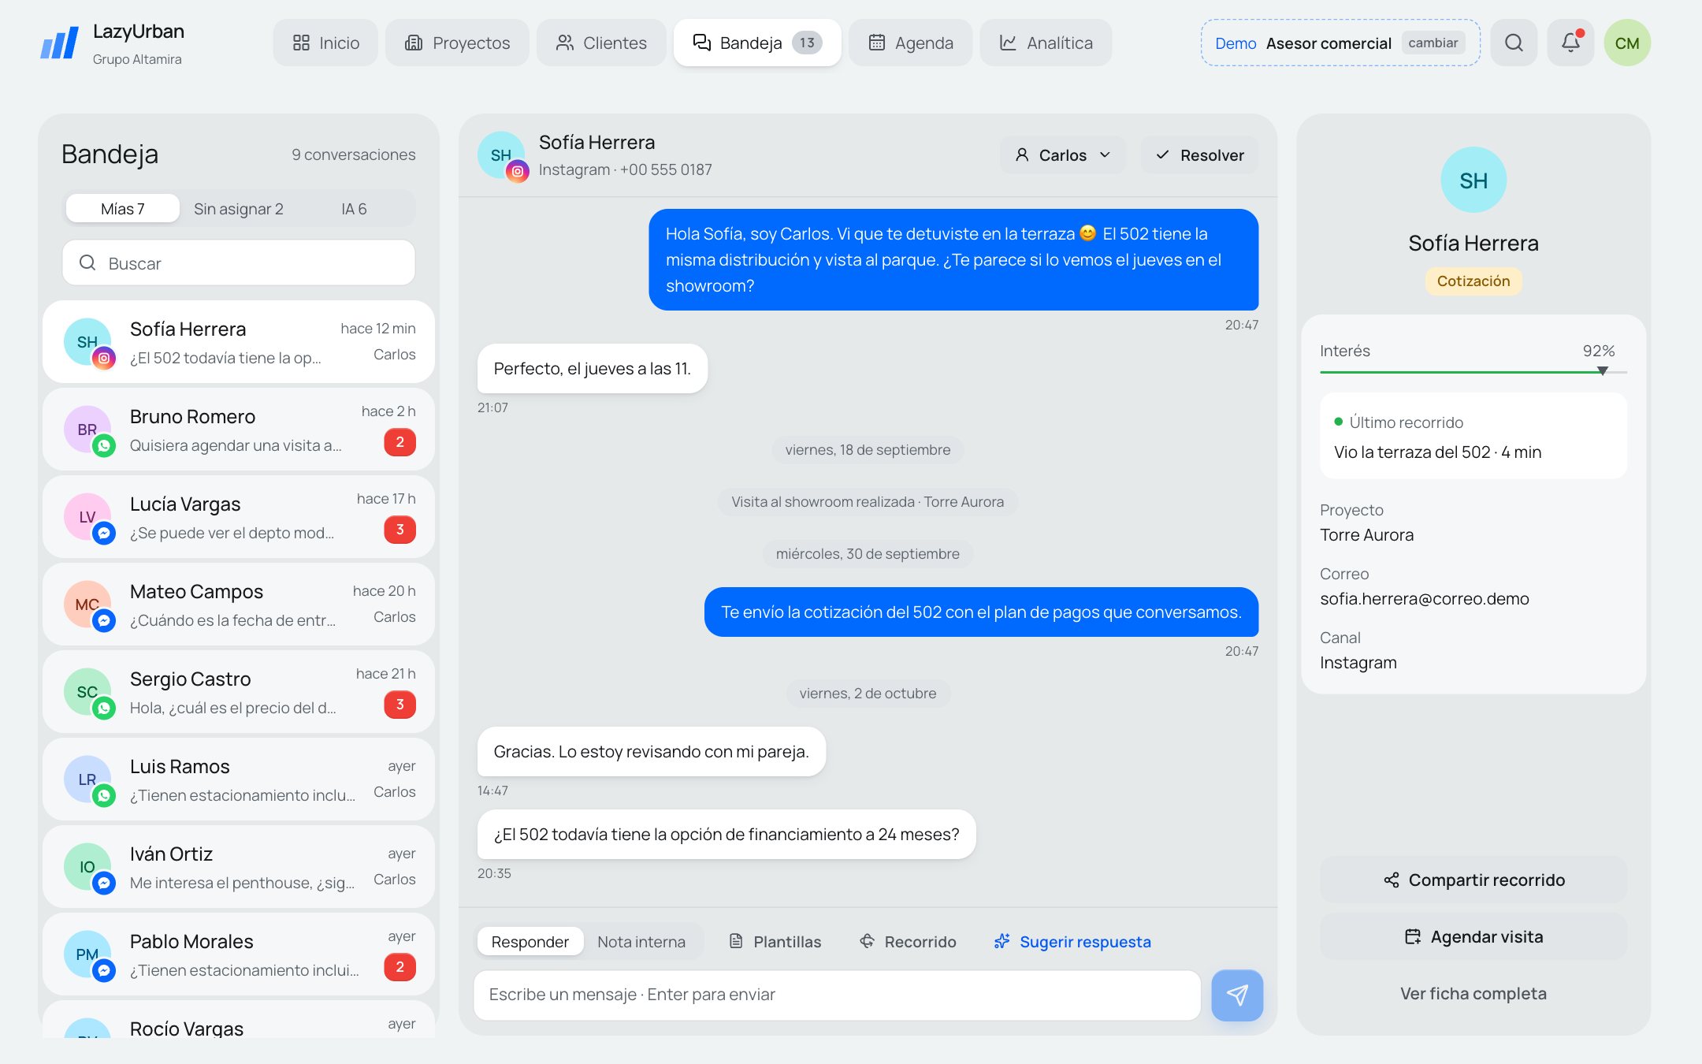The width and height of the screenshot is (1702, 1064).
Task: Click the Resolver button
Action: 1199,155
